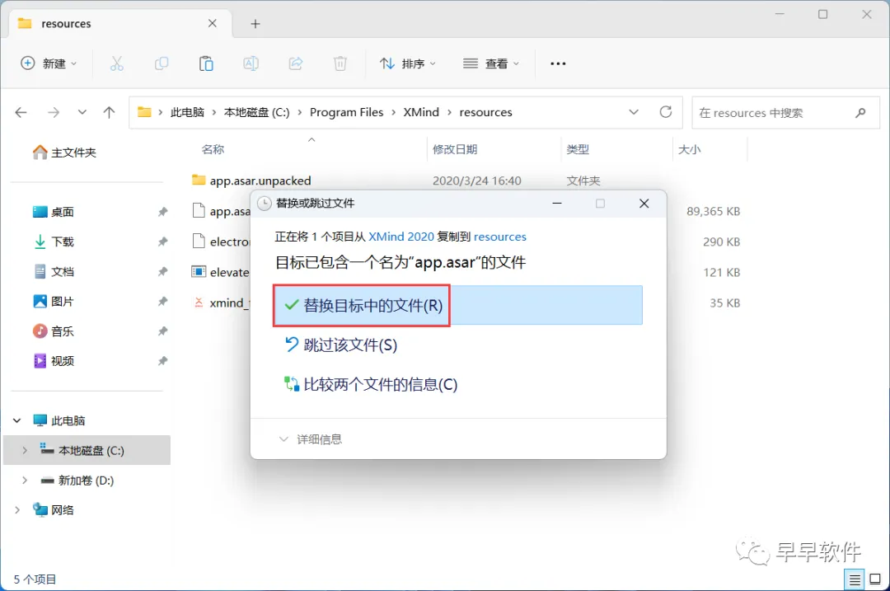Click the pin icon beside 下载
890x591 pixels.
coord(162,242)
